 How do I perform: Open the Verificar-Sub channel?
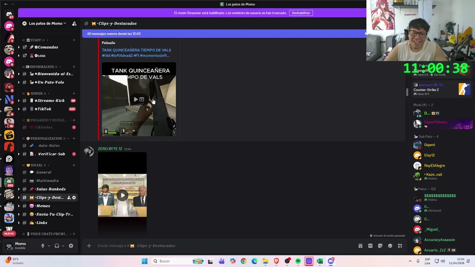(x=49, y=154)
